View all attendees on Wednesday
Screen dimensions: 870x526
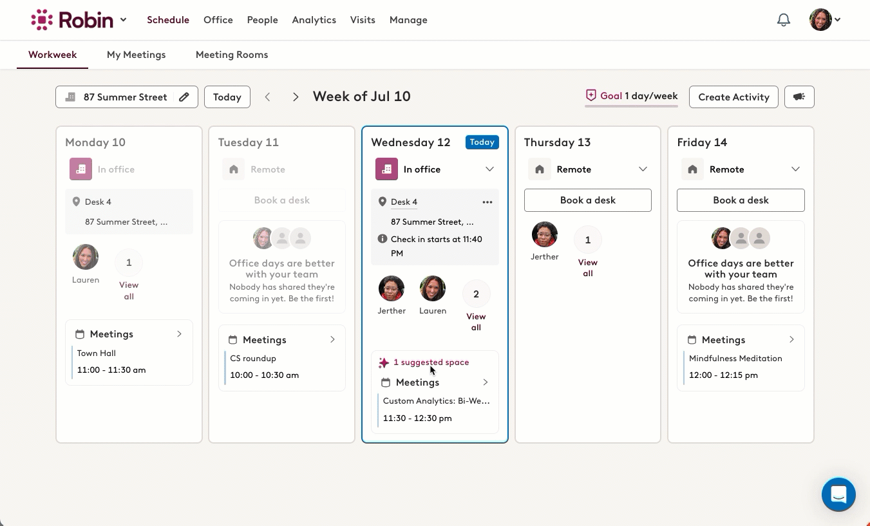tap(476, 322)
